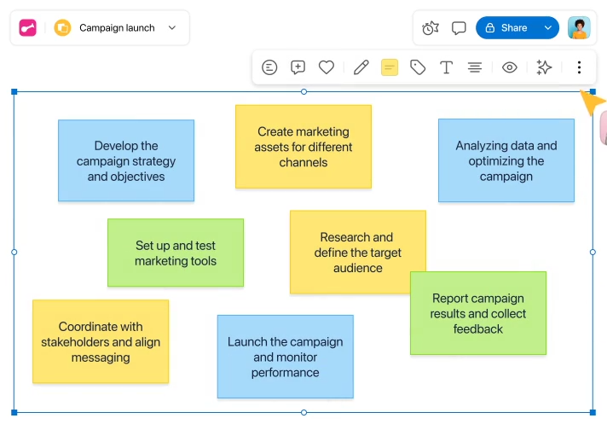The width and height of the screenshot is (607, 430).
Task: Pick the yellow sticky note color swatch
Action: (x=390, y=67)
